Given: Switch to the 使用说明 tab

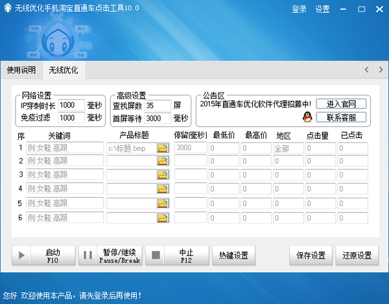Looking at the screenshot, I should tap(21, 70).
